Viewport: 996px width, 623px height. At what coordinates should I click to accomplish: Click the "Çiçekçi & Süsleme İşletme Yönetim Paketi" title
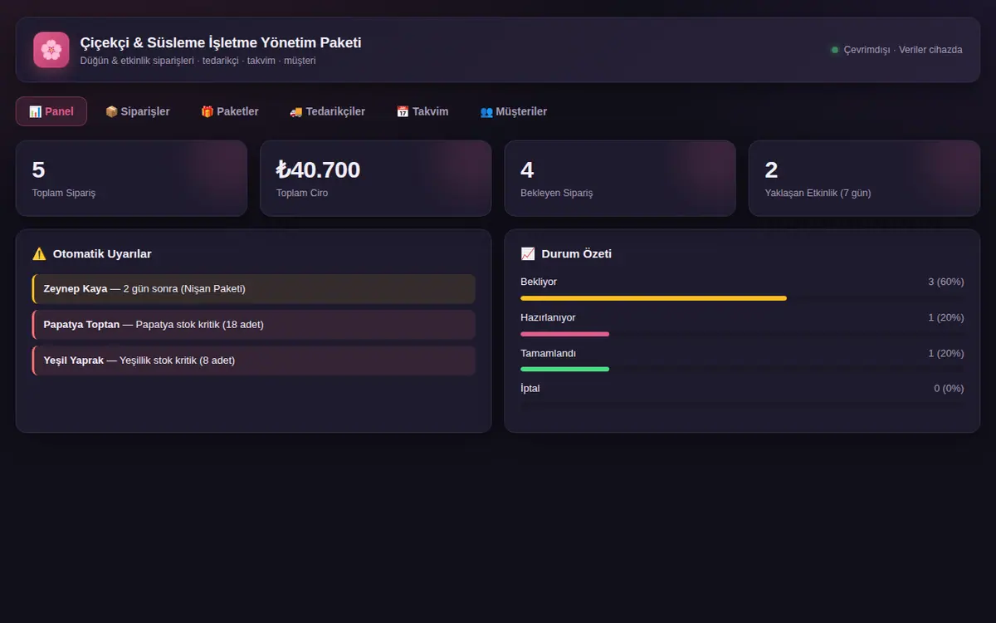click(x=221, y=42)
